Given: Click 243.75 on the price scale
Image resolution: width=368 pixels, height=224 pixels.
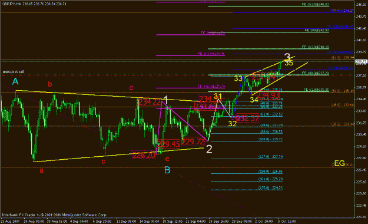Looking at the screenshot, I should point(362,17).
